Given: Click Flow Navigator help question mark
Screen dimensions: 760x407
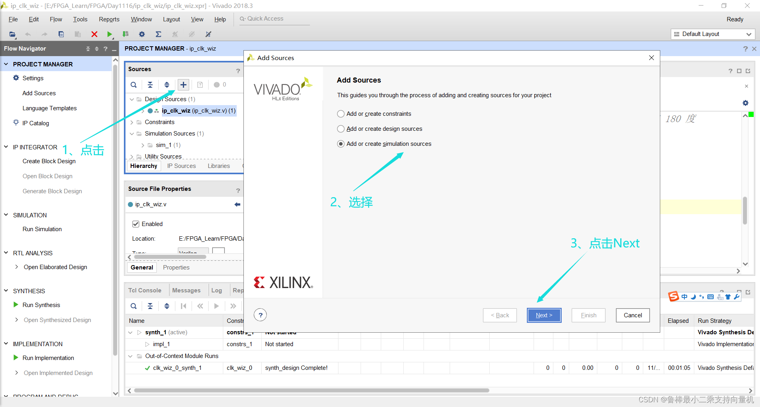Looking at the screenshot, I should pos(105,49).
